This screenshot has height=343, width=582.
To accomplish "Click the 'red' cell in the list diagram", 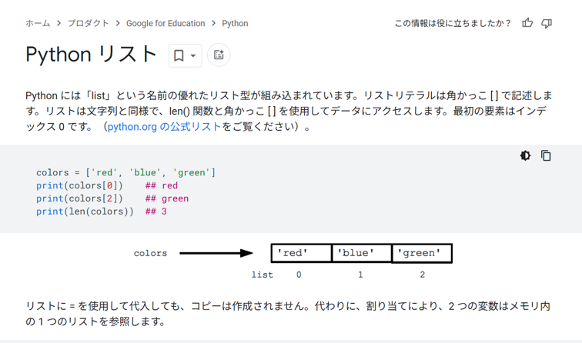I will pyautogui.click(x=301, y=253).
